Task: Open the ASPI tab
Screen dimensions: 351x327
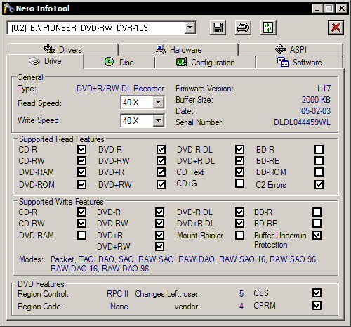Action: click(x=291, y=49)
